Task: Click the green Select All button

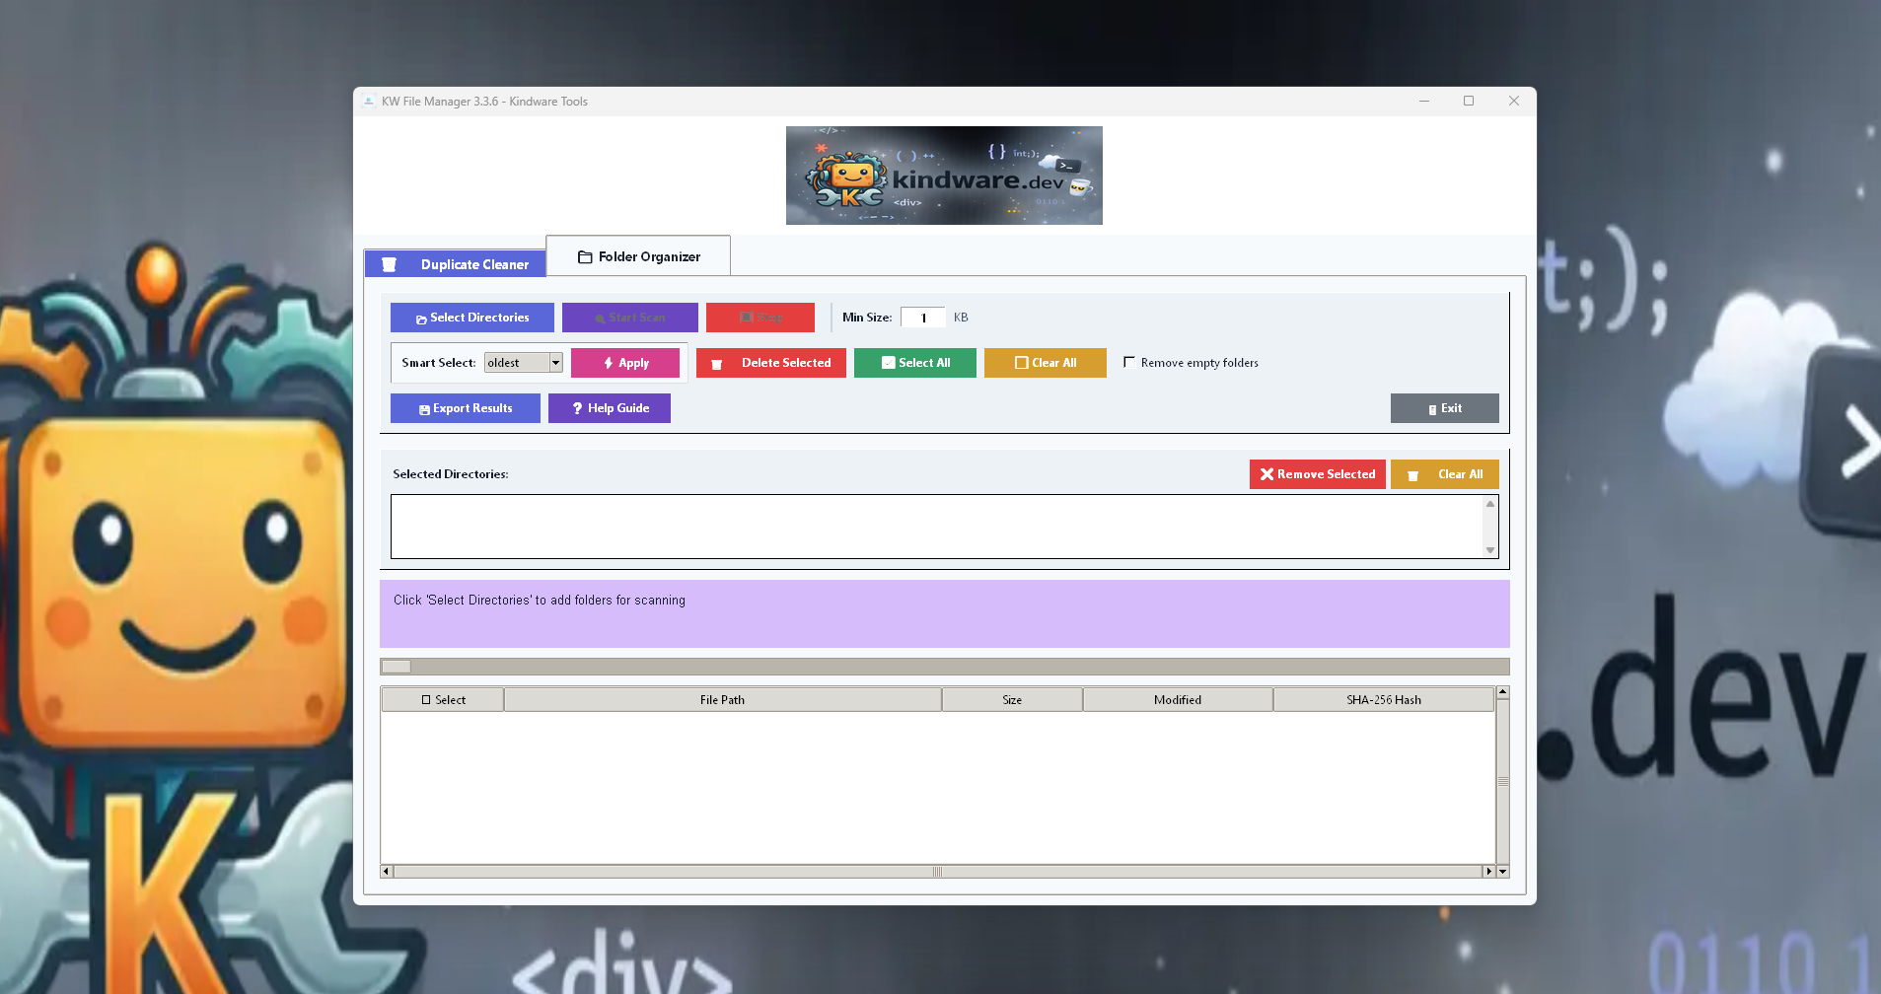Action: tap(914, 363)
